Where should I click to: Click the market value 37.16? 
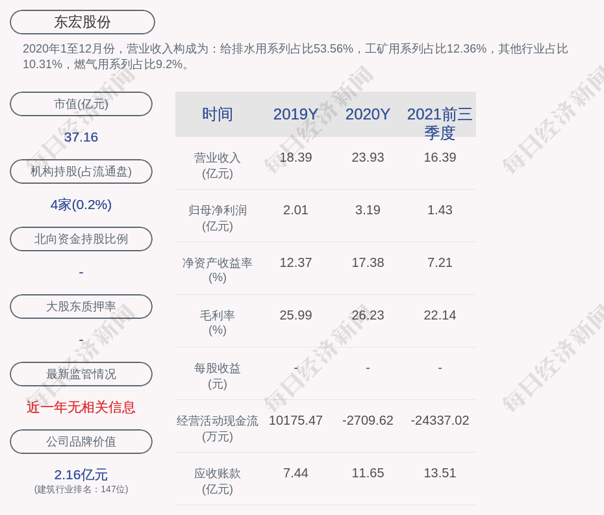(81, 137)
